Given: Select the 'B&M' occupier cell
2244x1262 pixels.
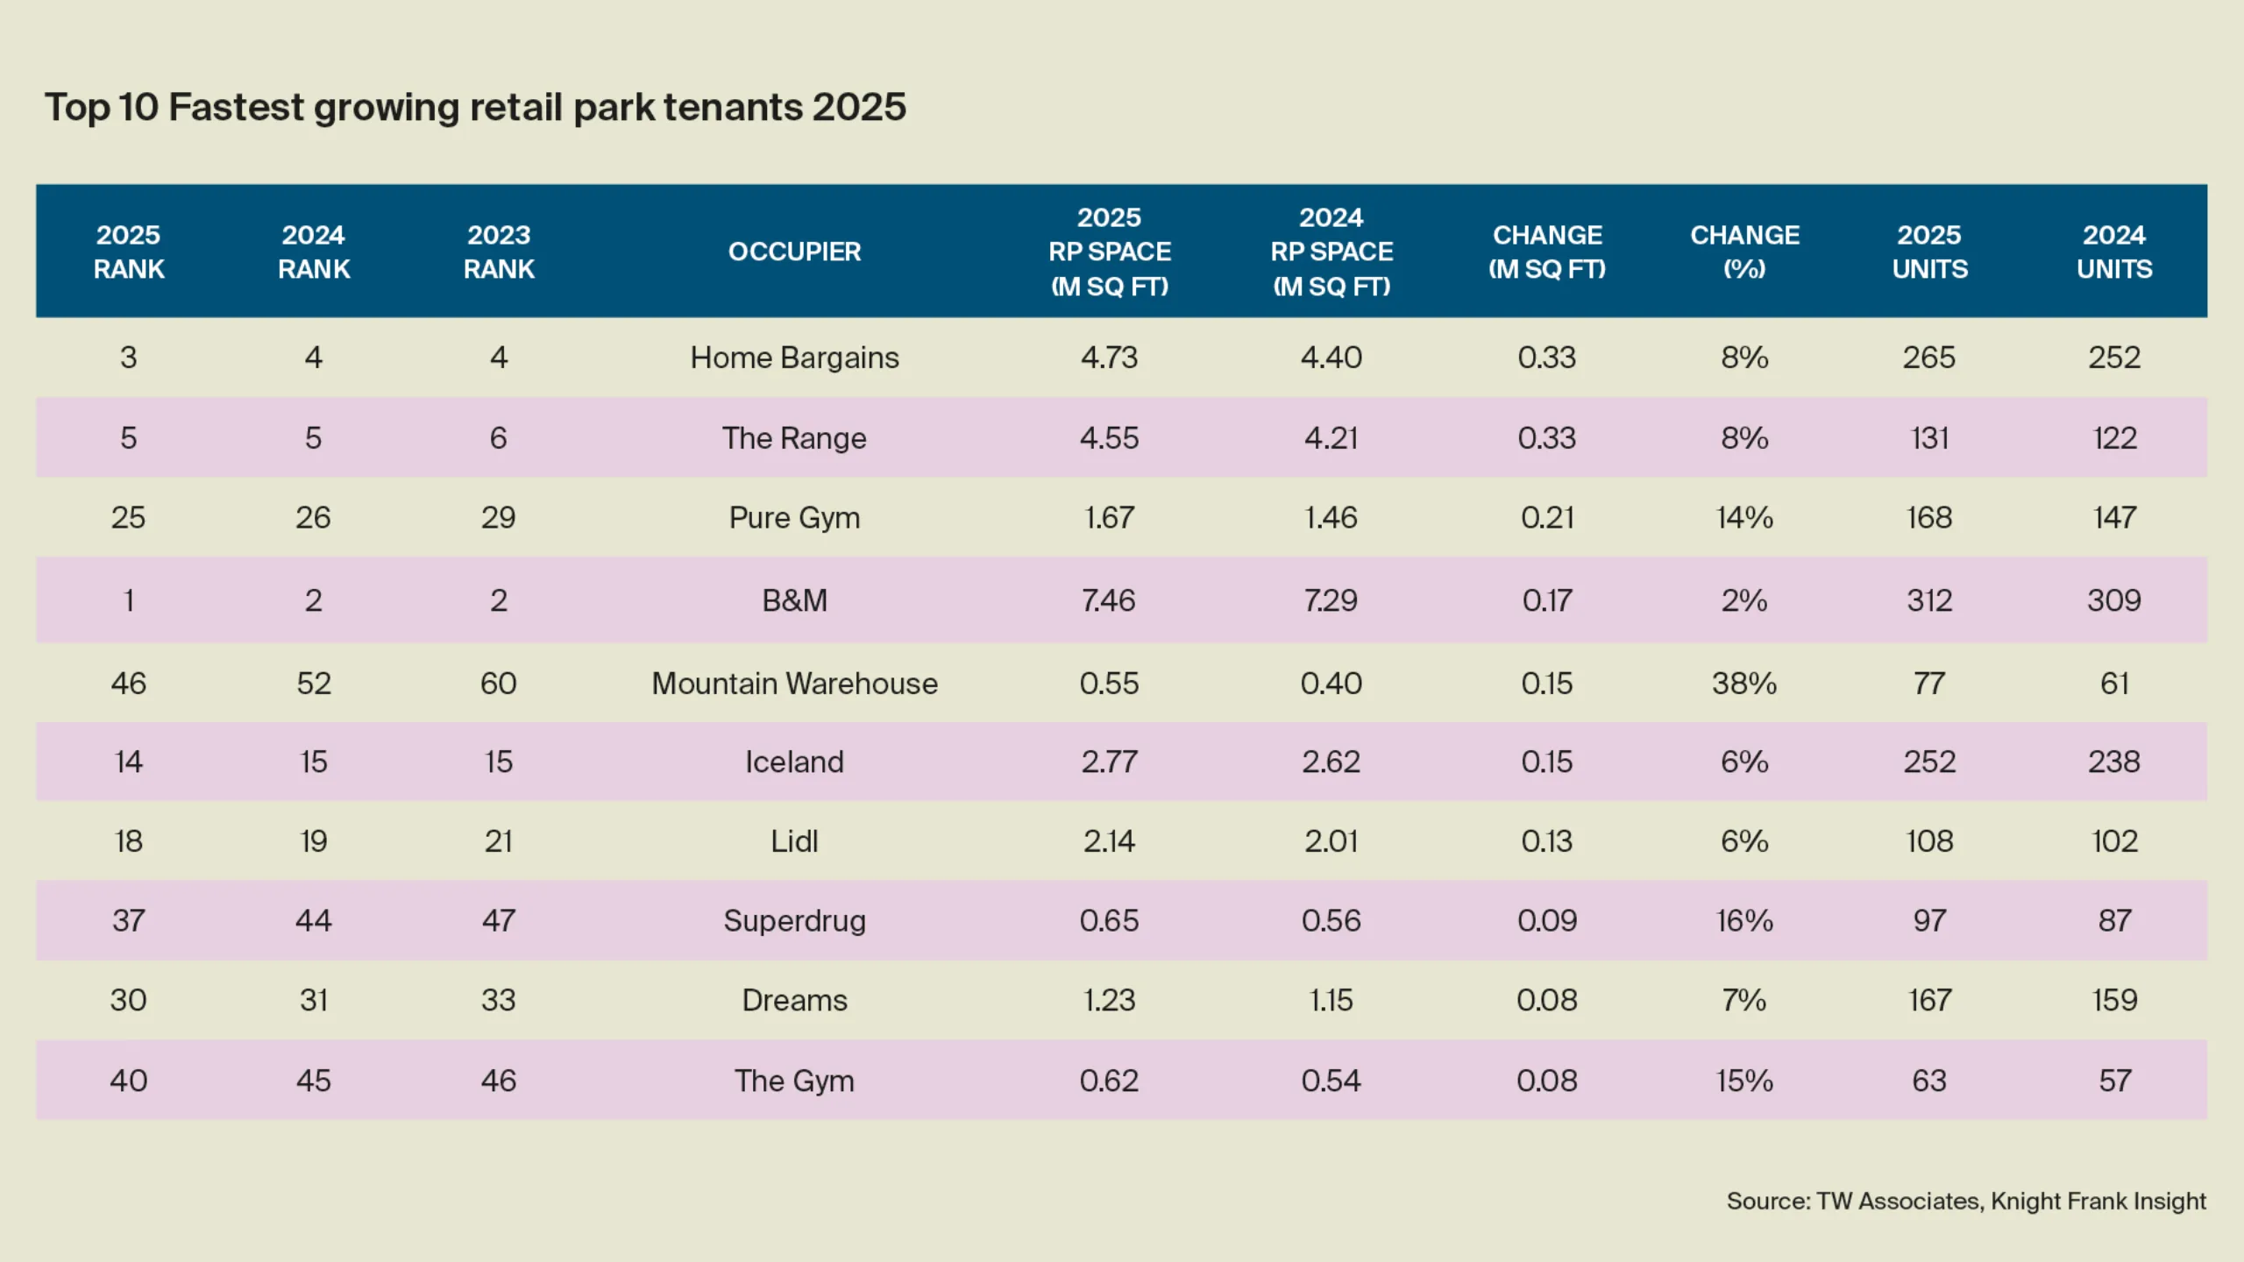Looking at the screenshot, I should pos(794,600).
